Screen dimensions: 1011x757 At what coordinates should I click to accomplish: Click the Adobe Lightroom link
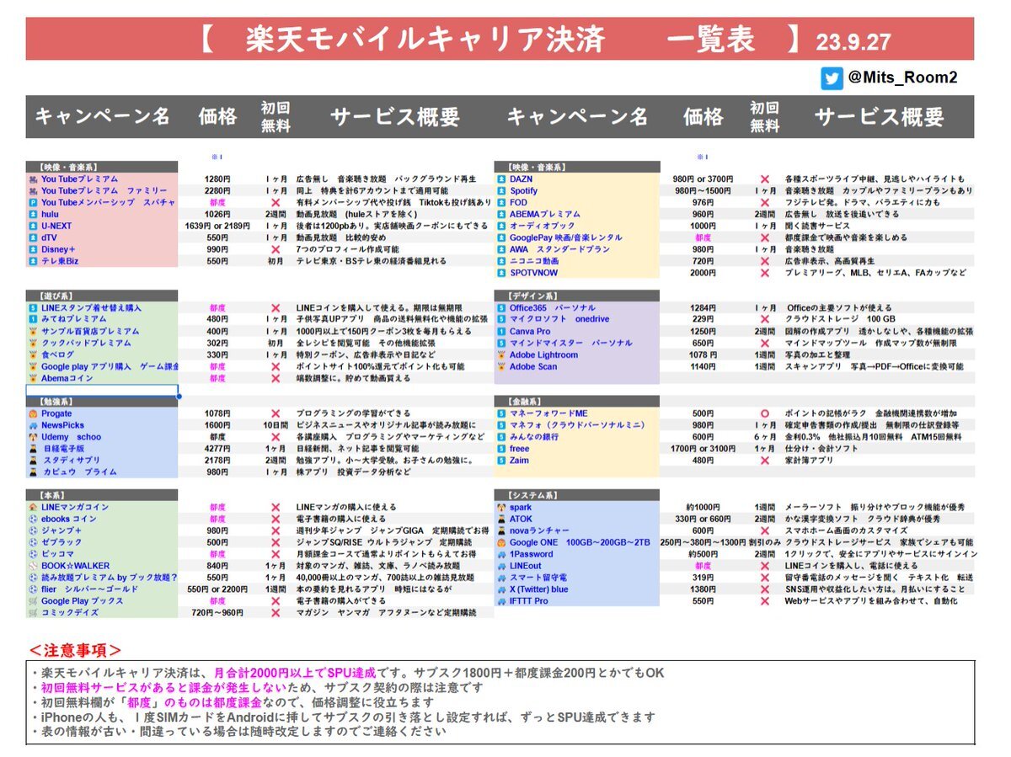[x=544, y=355]
